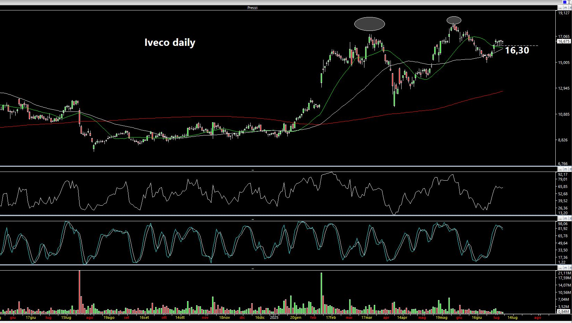The height and width of the screenshot is (323, 572).
Task: Click the Prezzi panel title
Action: tap(252, 8)
